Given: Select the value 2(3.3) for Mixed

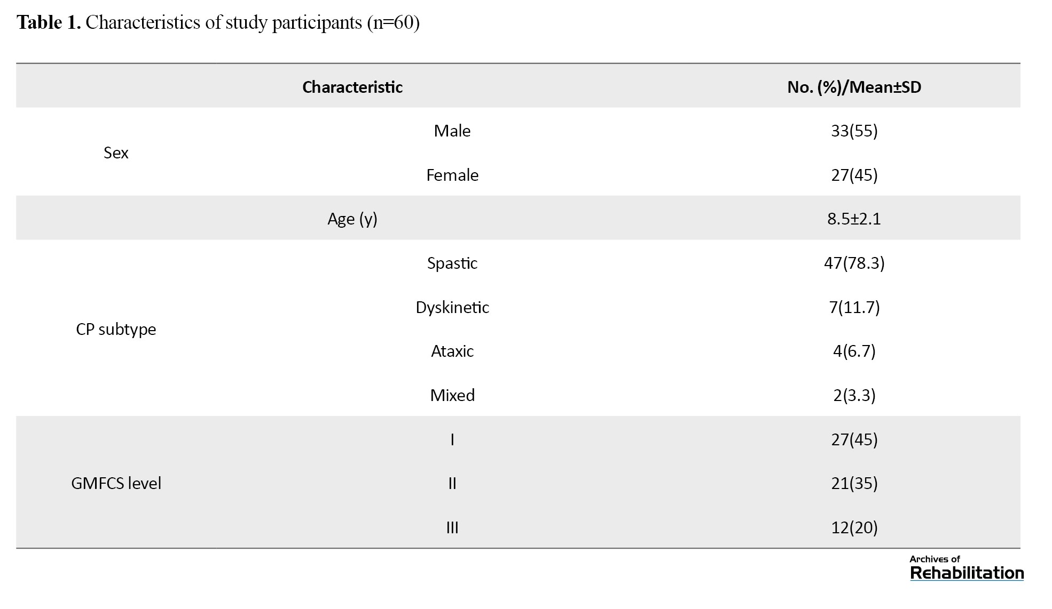Looking at the screenshot, I should click(x=854, y=395).
